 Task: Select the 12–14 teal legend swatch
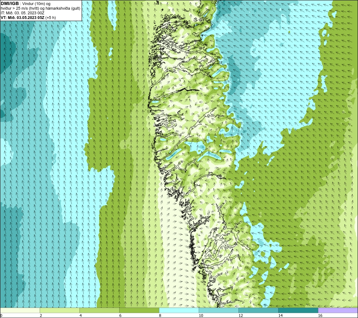[258, 310]
